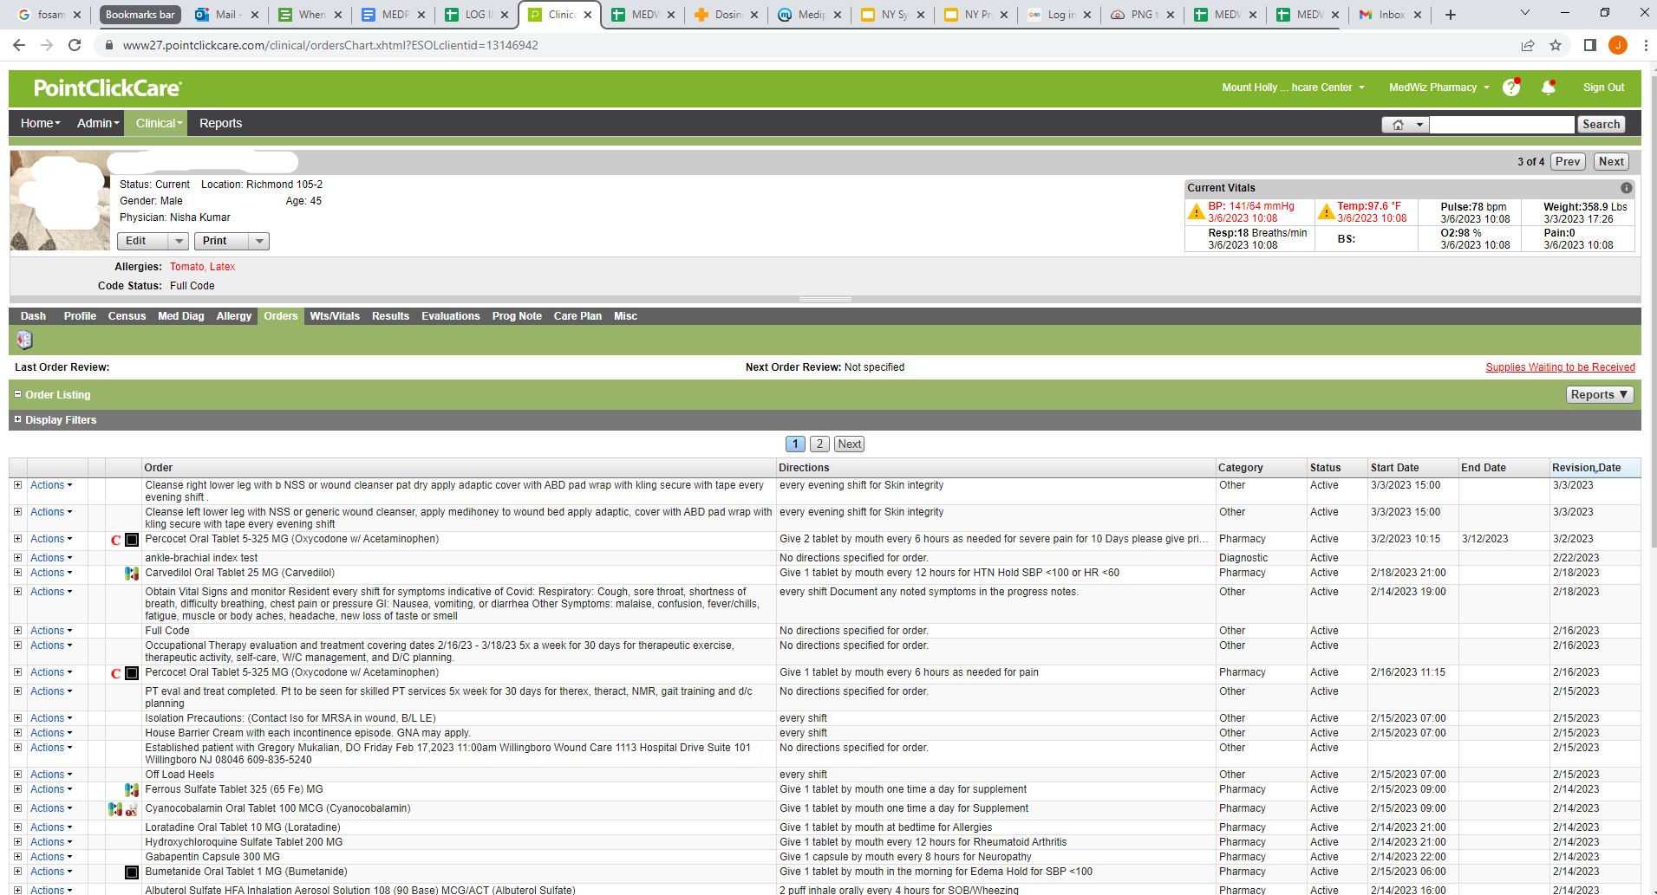Viewport: 1657px width, 895px height.
Task: Click black square icon on Percocet 3/2/2023 row
Action: point(132,541)
